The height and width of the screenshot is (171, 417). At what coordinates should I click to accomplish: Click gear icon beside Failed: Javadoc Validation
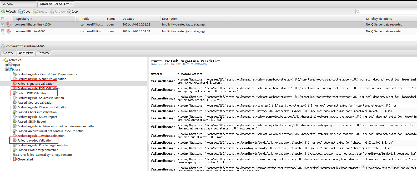pos(15,140)
